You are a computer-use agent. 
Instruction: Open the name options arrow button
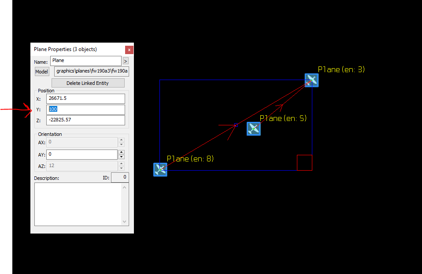(x=126, y=61)
